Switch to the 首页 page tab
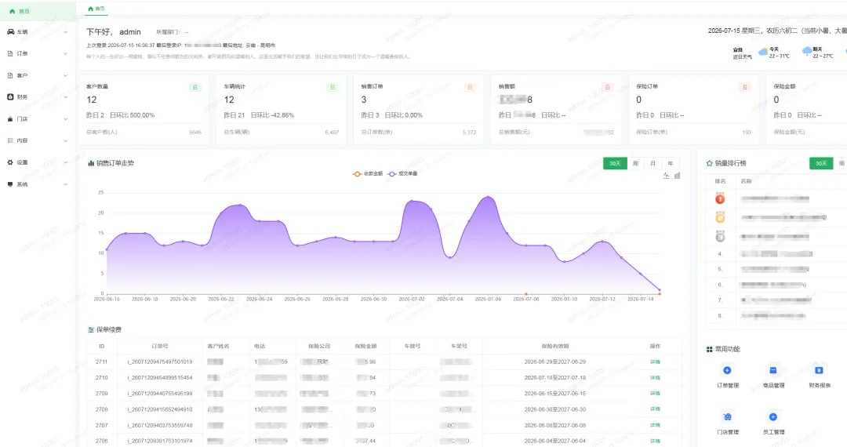 [96, 9]
